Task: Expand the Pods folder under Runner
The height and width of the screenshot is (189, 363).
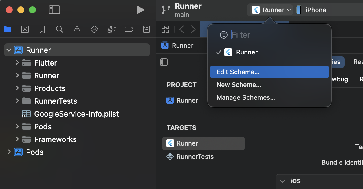Action: tap(17, 126)
